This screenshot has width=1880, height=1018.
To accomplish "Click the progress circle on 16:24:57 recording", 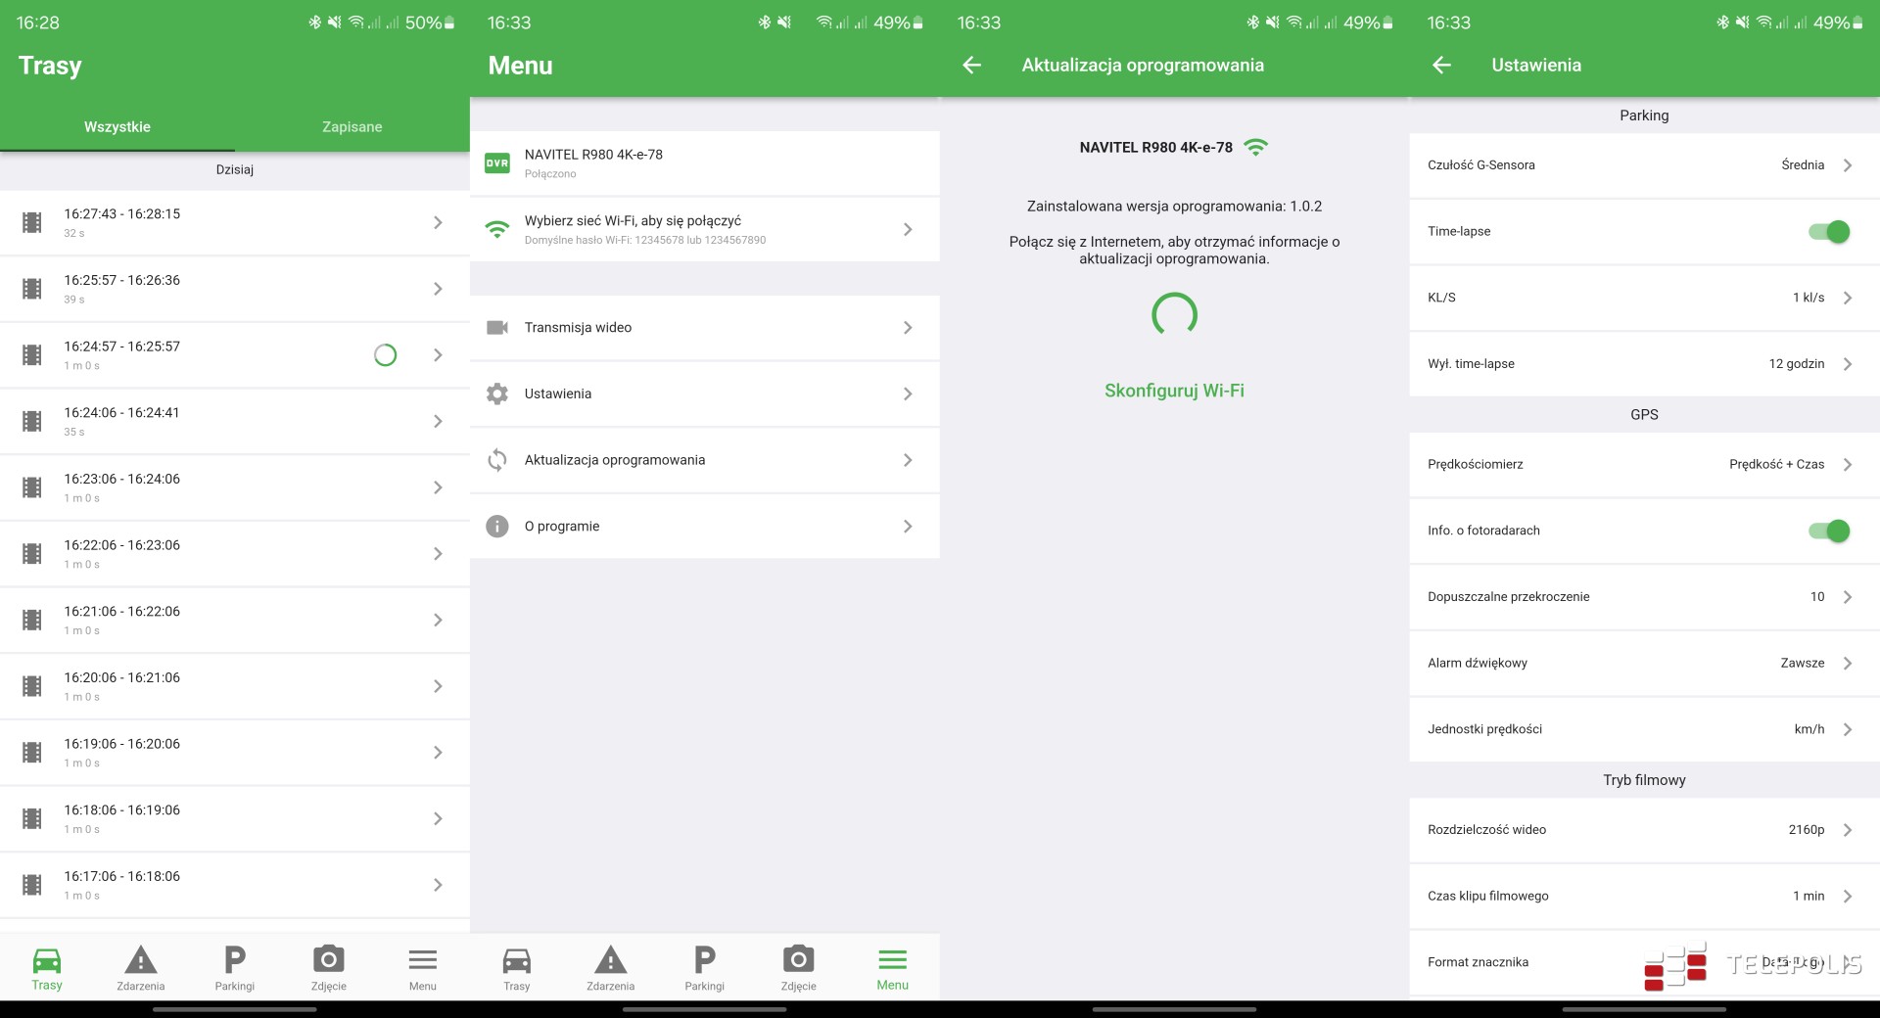I will pos(386,355).
